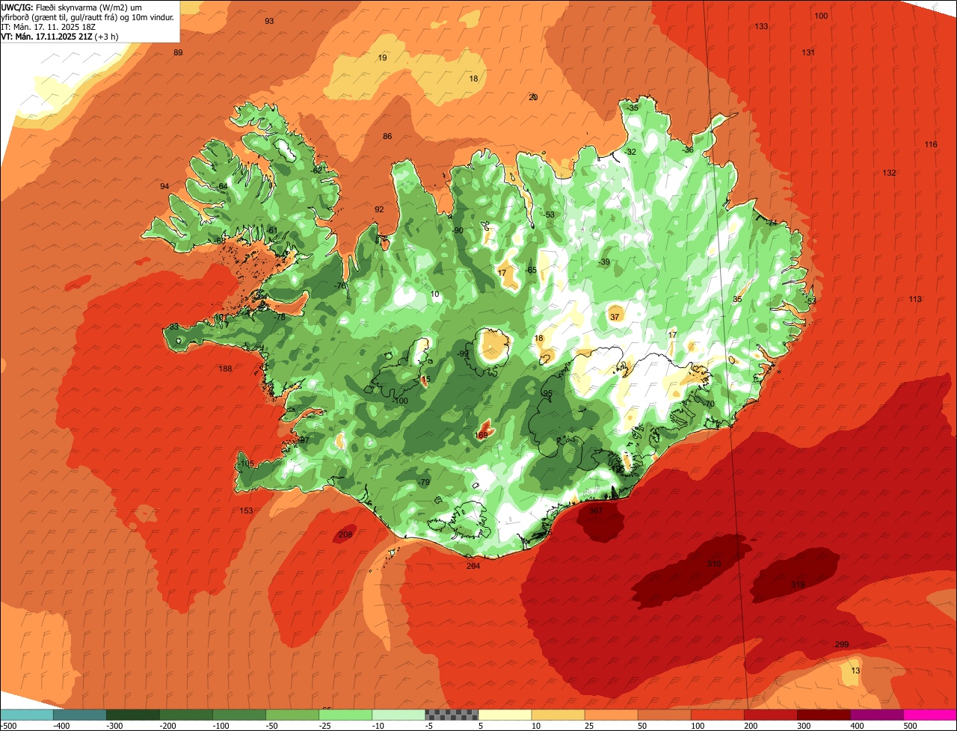Click the -500 to -400 teal legend swatch

(x=26, y=715)
